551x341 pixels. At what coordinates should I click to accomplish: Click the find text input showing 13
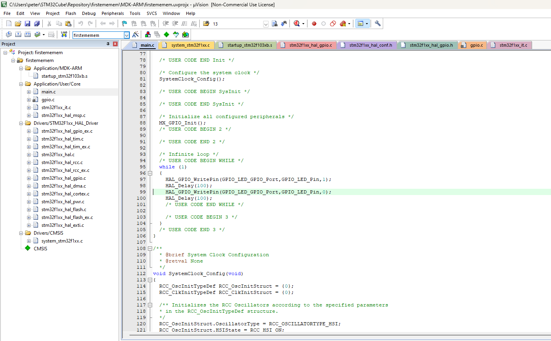point(237,24)
